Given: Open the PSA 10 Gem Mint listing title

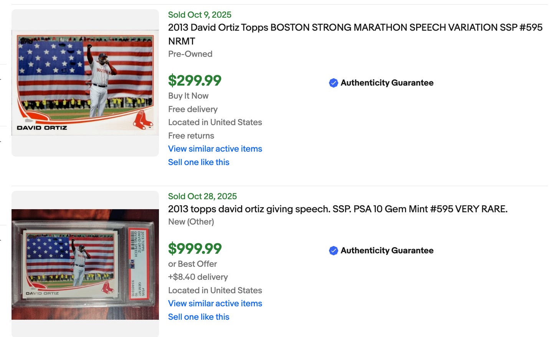Looking at the screenshot, I should tap(337, 209).
